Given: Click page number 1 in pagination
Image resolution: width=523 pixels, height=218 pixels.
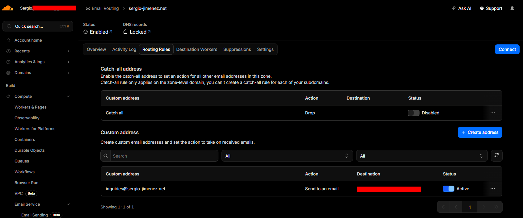Looking at the screenshot, I should (470, 207).
